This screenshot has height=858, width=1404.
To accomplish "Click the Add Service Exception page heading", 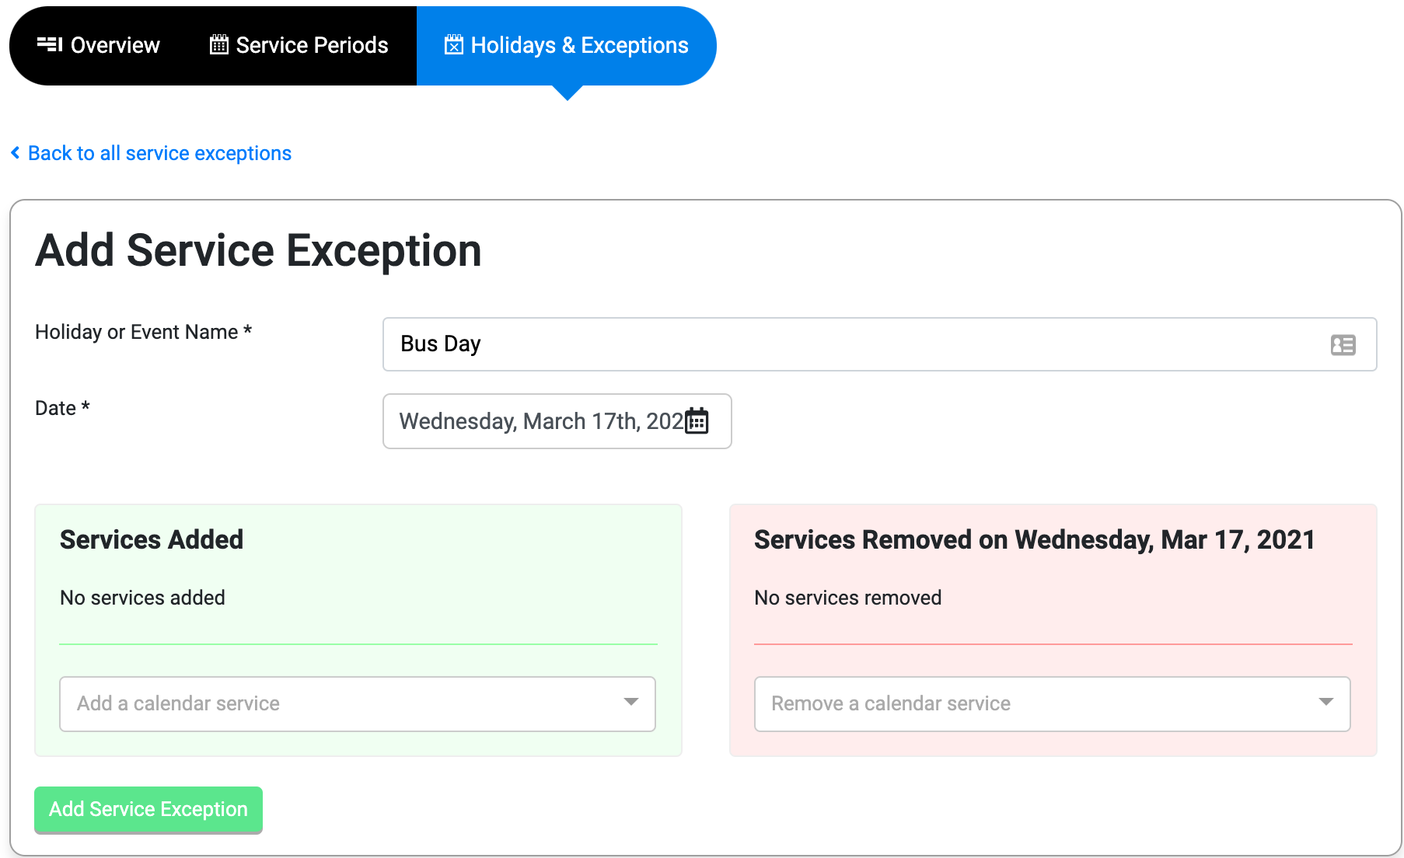I will [x=258, y=251].
